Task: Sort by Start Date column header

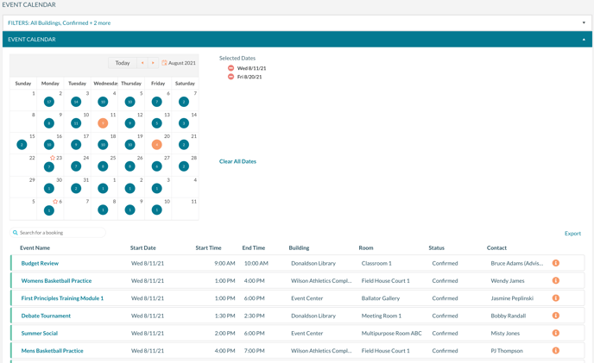Action: pos(143,248)
